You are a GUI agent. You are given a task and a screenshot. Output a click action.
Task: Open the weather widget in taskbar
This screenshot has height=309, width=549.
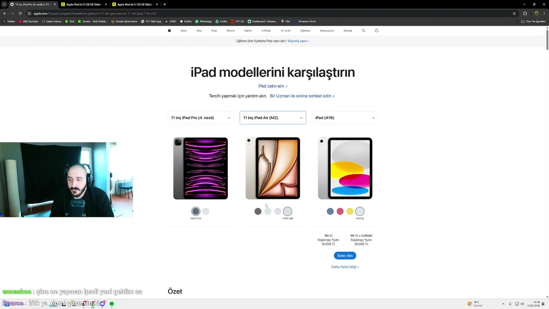point(475,304)
